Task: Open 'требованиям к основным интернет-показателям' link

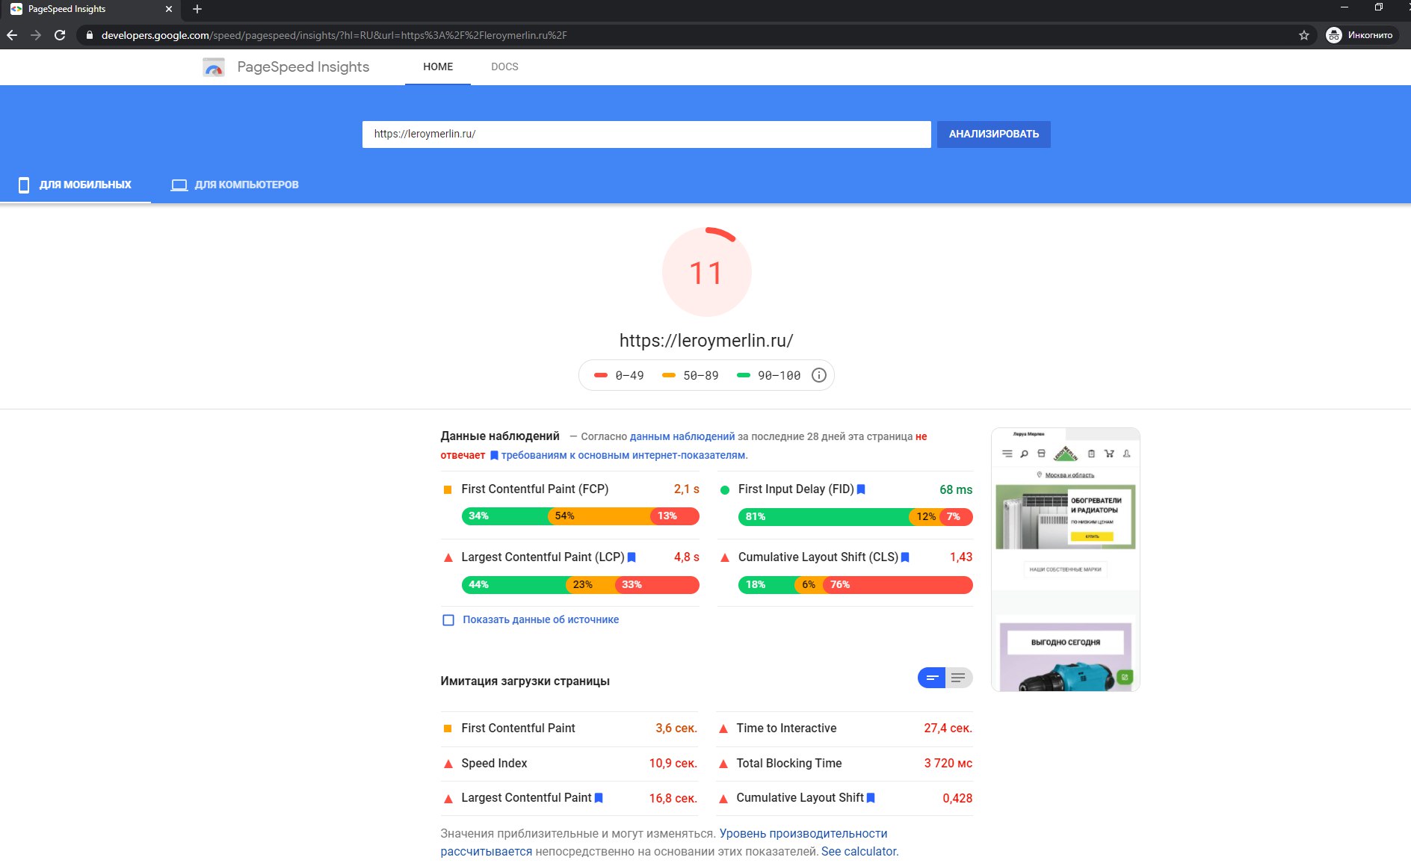Action: (x=623, y=455)
